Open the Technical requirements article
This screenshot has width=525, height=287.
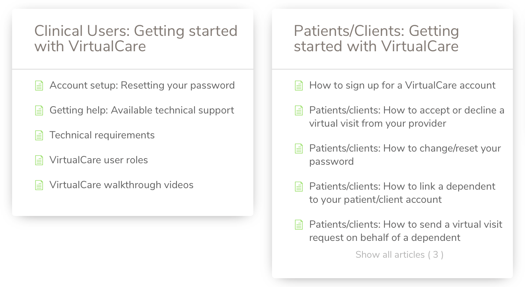tap(102, 135)
